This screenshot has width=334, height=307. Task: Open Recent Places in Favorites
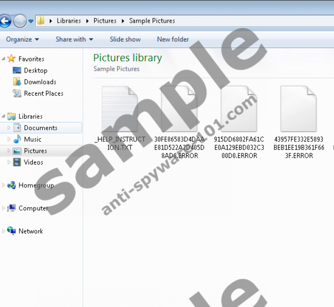click(x=43, y=94)
